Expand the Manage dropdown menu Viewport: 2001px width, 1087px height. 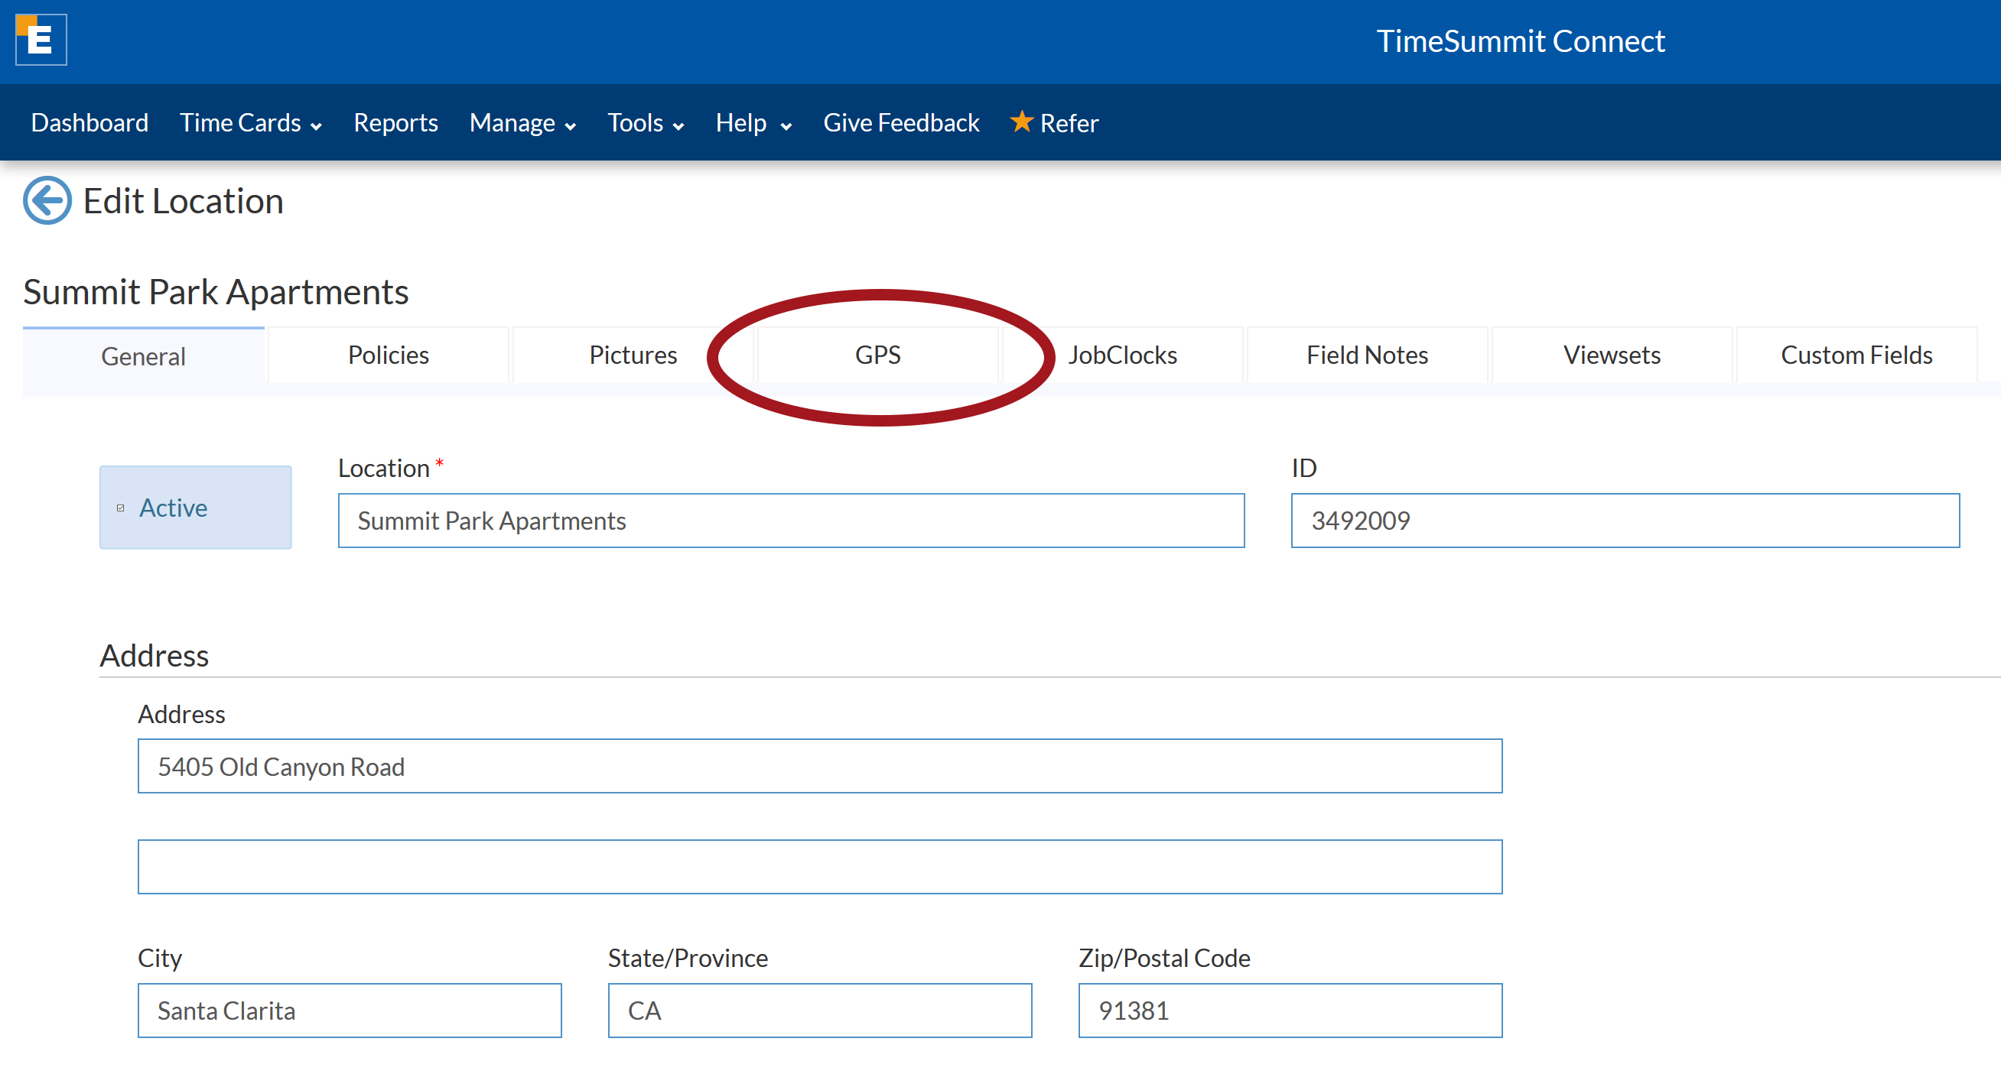522,122
